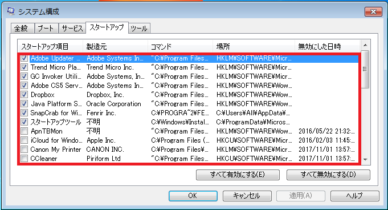Click the すべて無効にする(D) button
388x210 pixels.
tap(328, 175)
